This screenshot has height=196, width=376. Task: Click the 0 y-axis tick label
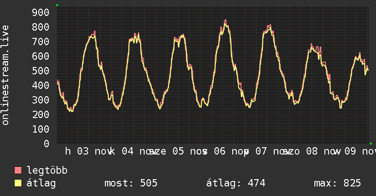pyautogui.click(x=46, y=144)
